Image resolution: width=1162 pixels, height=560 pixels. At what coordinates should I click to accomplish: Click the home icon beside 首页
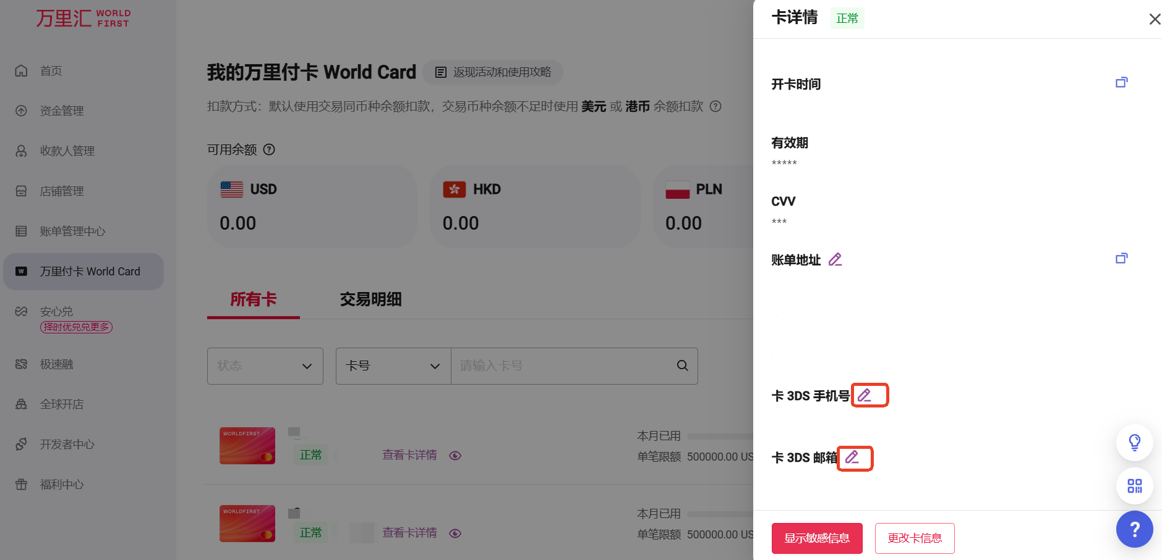(21, 71)
